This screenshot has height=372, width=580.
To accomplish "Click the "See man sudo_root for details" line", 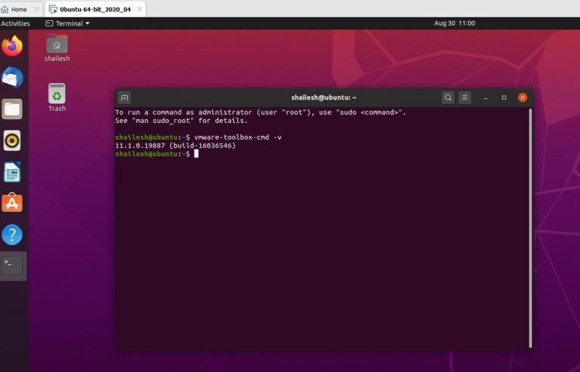I will [x=181, y=121].
